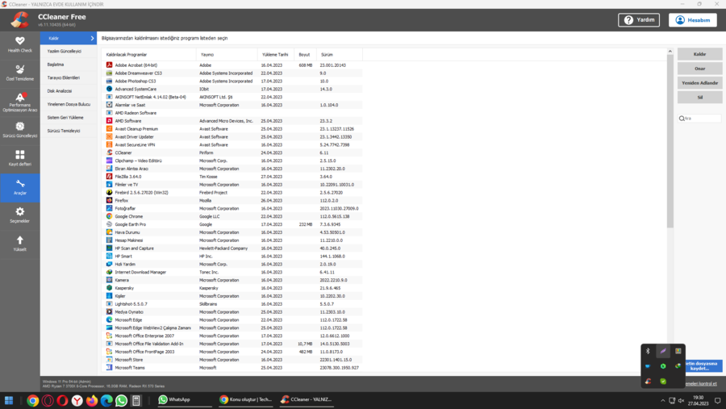Switch to Konu oluştur Chrome taskbar window

coord(246,400)
